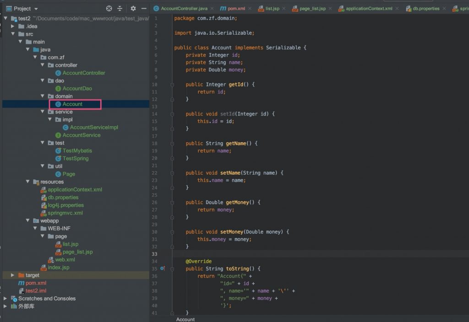Select the Account class in domain
The image size is (469, 322).
72,104
